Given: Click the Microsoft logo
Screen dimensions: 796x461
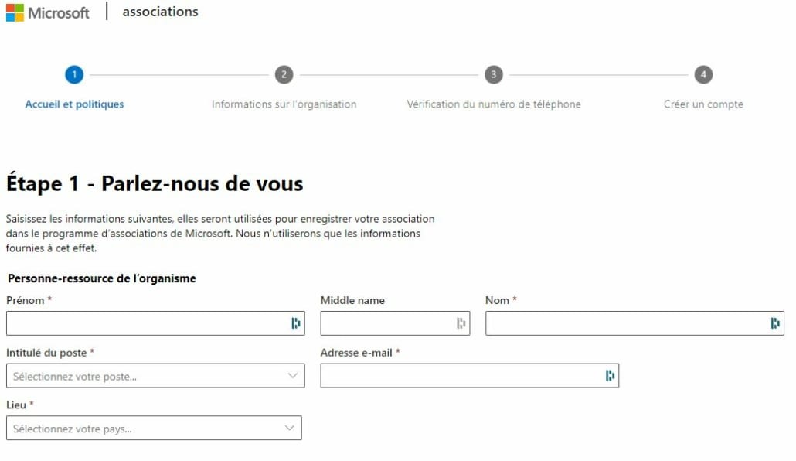Looking at the screenshot, I should point(48,12).
